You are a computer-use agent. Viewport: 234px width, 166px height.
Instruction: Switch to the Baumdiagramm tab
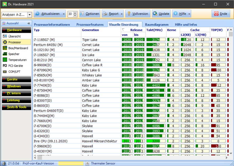click(x=157, y=25)
